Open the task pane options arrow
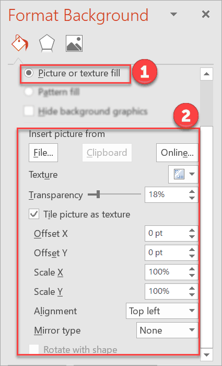This screenshot has width=222, height=366. [x=173, y=15]
